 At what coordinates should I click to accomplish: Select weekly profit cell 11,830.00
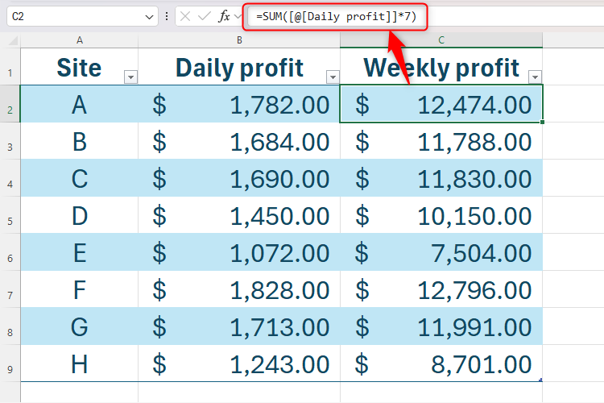click(x=441, y=178)
